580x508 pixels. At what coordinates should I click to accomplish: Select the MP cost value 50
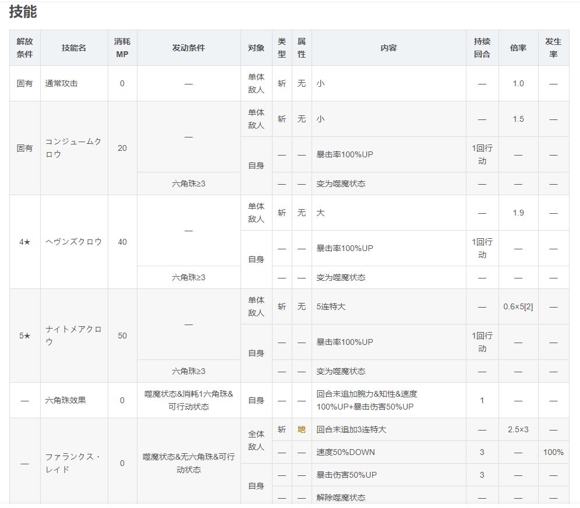coord(122,336)
